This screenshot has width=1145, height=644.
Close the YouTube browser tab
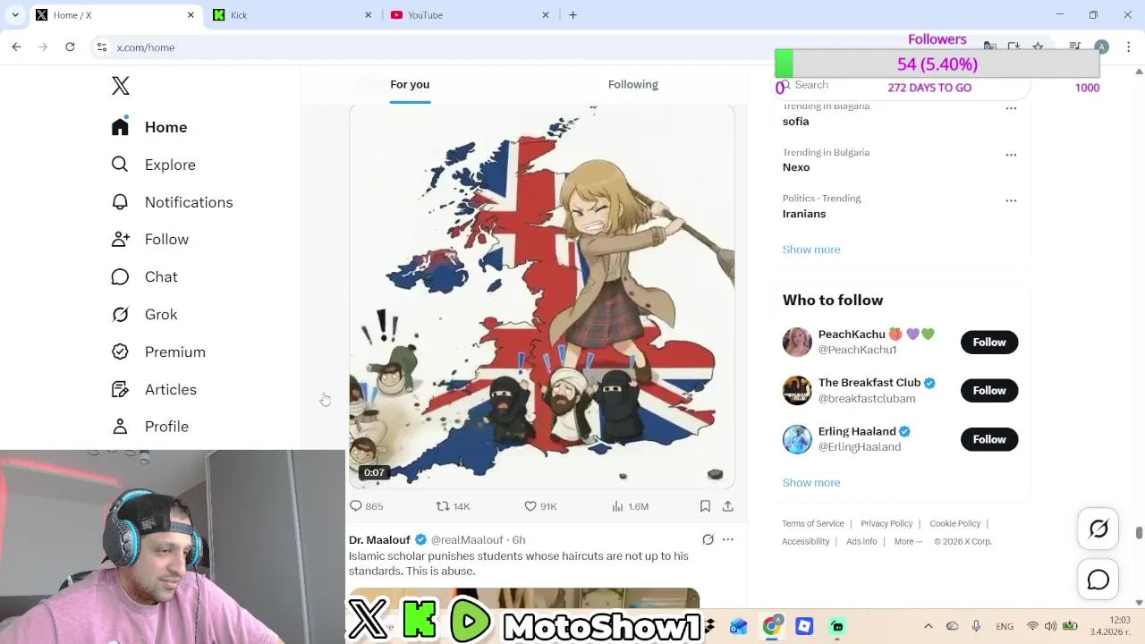(x=547, y=14)
